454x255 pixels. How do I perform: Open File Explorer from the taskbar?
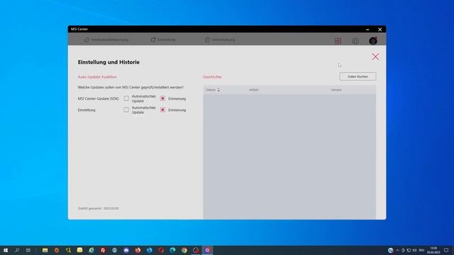coord(45,250)
